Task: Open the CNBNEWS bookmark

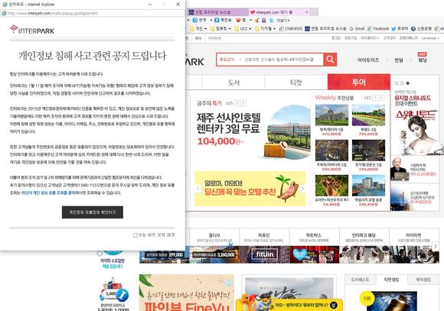Action: (x=291, y=28)
